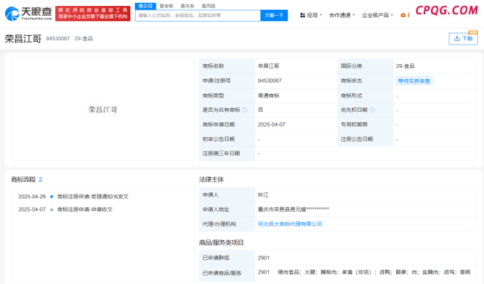Click the 下载 download button
484x284 pixels.
click(463, 38)
